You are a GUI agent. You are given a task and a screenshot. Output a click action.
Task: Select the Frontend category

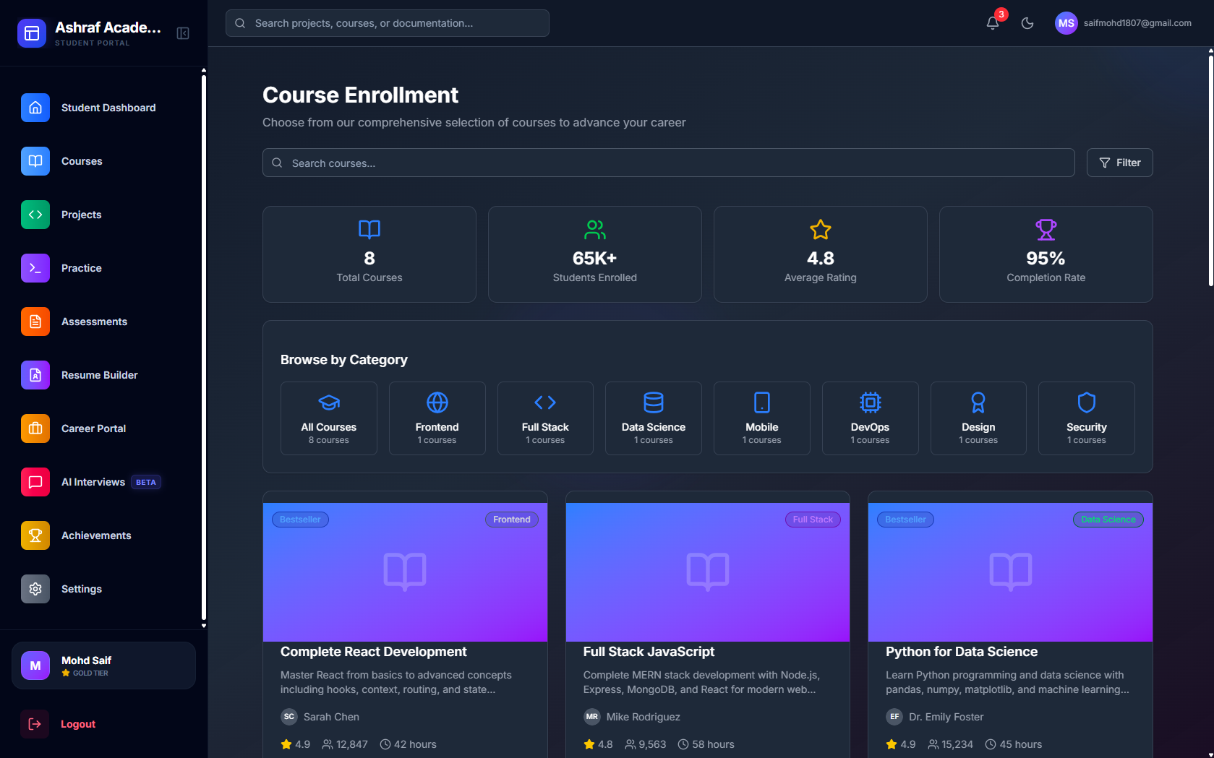tap(437, 418)
